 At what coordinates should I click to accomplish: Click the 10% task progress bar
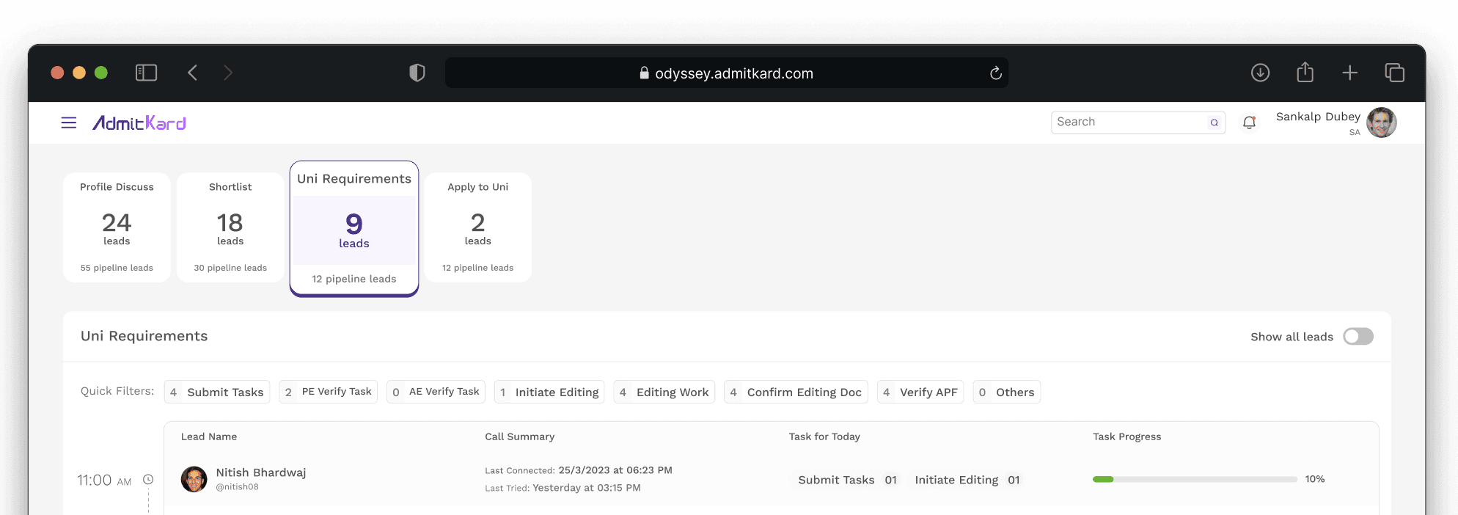pyautogui.click(x=1195, y=479)
